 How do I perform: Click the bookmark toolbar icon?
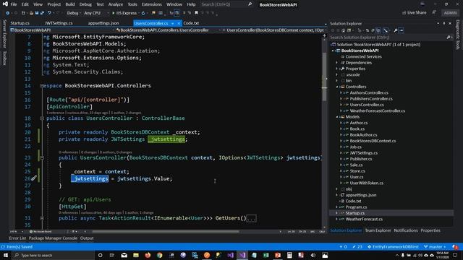click(196, 13)
